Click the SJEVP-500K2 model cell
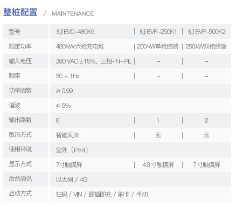This screenshot has width=236, height=207. tap(206, 32)
